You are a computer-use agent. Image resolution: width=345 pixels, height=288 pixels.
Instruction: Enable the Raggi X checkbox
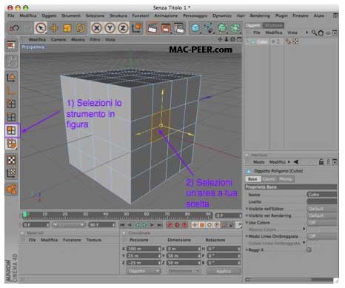coord(309,250)
